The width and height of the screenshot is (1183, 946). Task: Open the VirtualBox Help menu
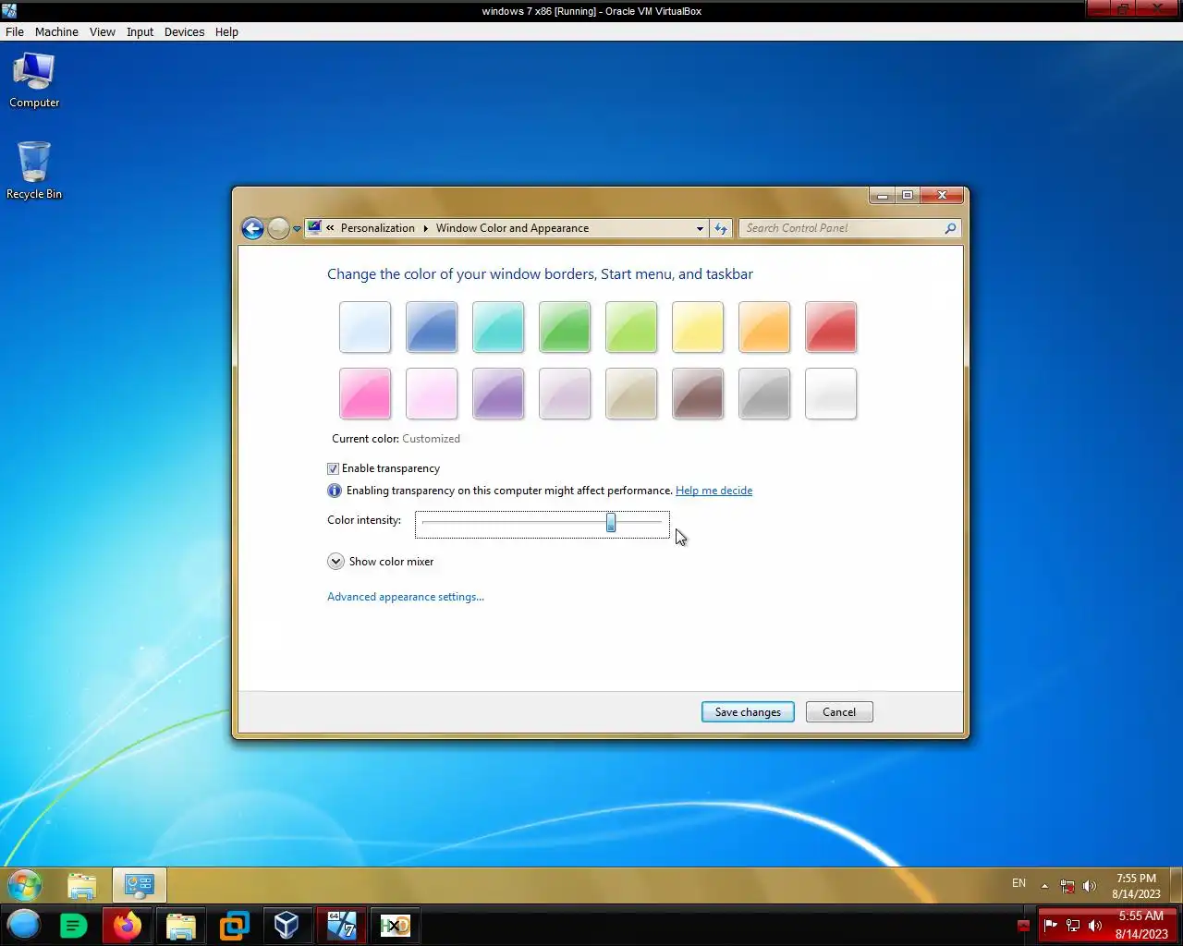click(x=226, y=31)
